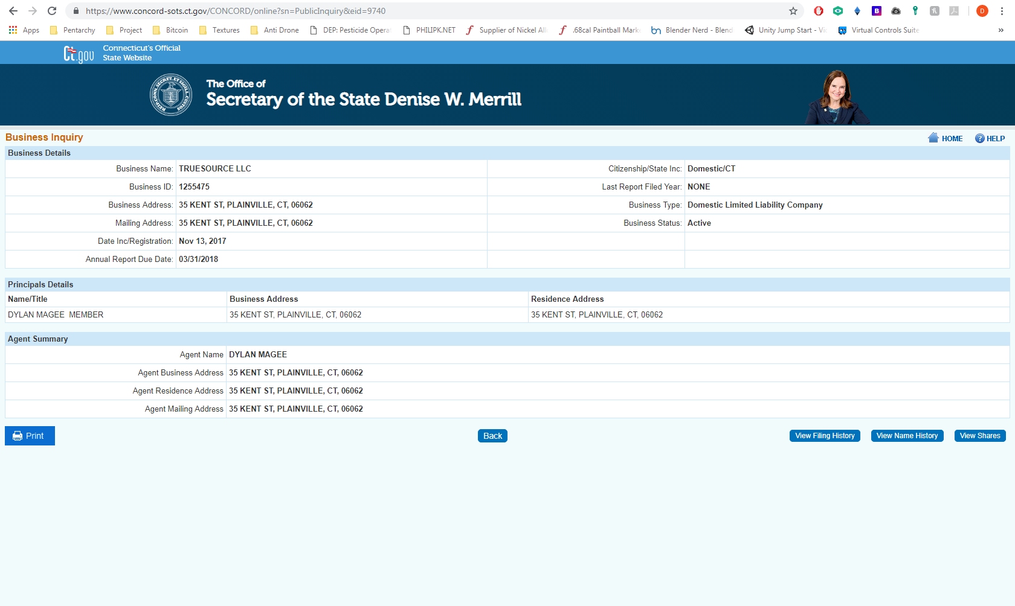View Filing History for the business
This screenshot has height=606, width=1015.
tap(825, 436)
